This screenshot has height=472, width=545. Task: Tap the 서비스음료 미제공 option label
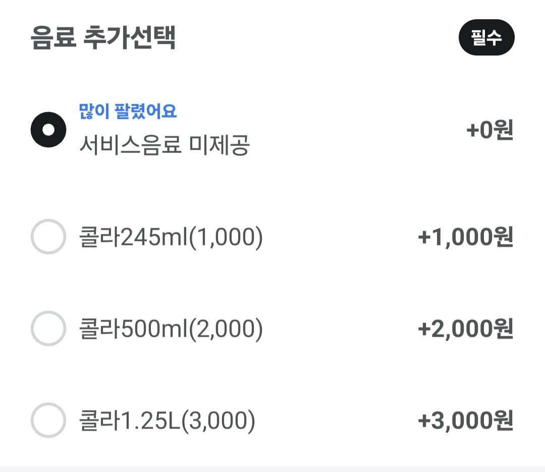(164, 146)
